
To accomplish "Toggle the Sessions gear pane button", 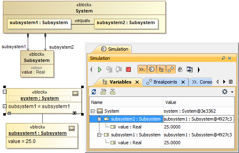I will click(152, 69).
